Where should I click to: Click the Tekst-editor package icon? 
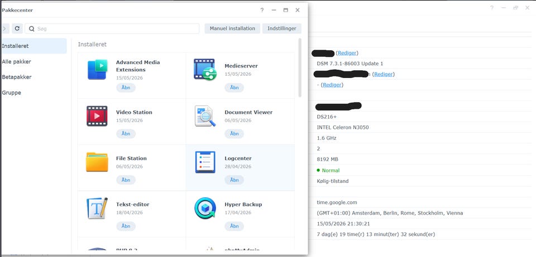[97, 208]
